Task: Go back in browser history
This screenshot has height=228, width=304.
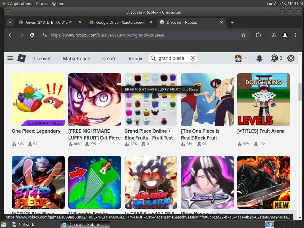Action: [x=11, y=35]
